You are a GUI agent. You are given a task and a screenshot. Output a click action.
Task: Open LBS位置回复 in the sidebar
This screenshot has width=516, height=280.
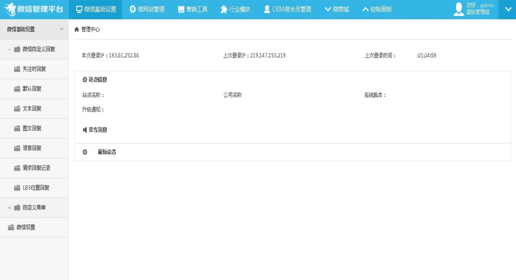34,188
